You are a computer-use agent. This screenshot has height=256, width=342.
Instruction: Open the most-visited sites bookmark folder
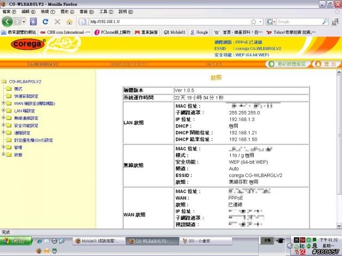19,32
